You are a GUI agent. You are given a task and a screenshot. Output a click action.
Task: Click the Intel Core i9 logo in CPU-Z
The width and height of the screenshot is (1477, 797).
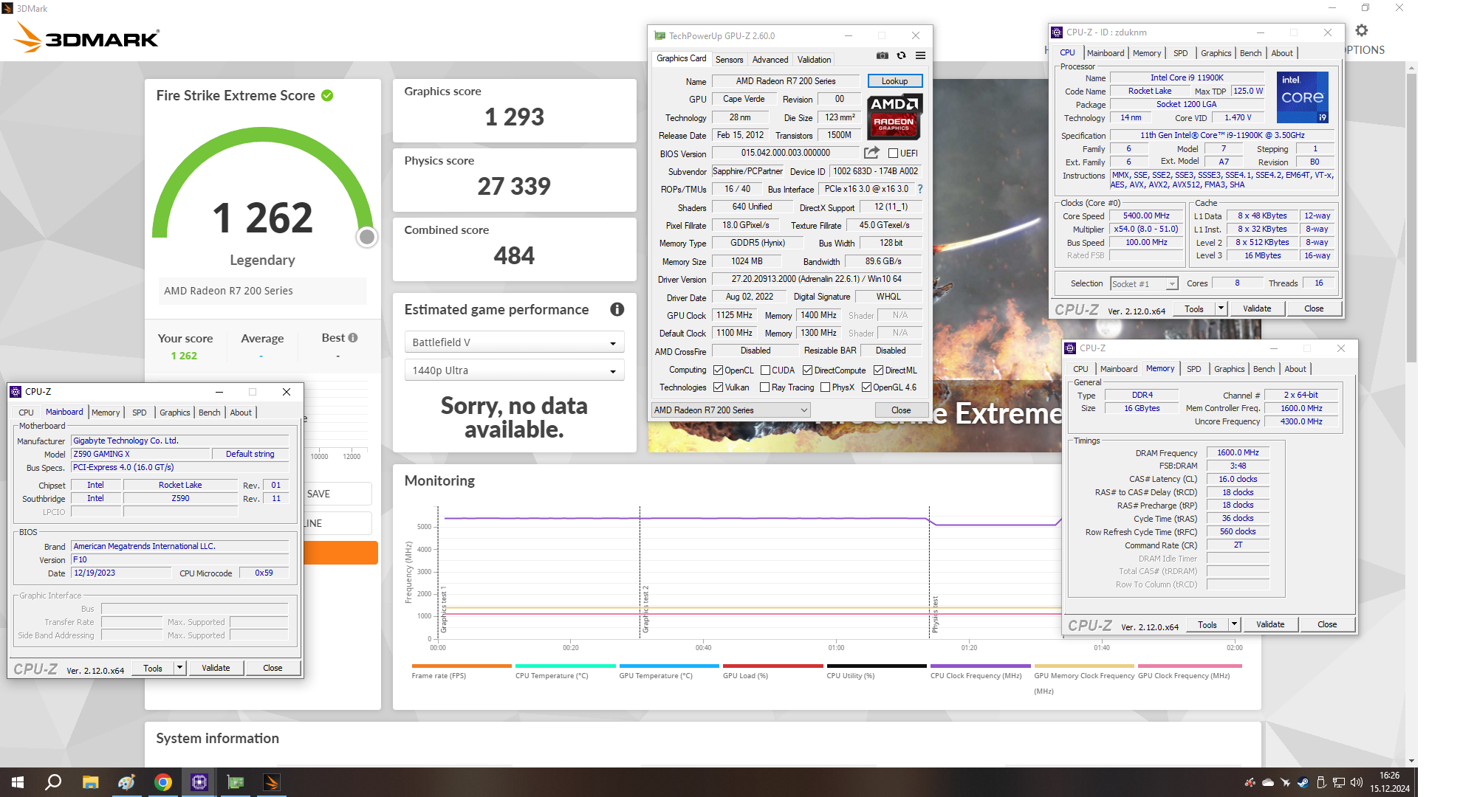pyautogui.click(x=1302, y=97)
